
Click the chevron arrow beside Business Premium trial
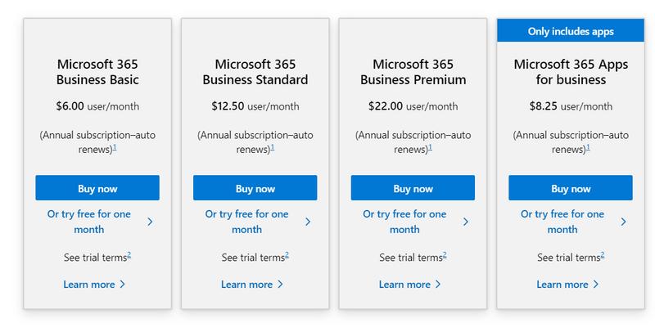click(466, 222)
